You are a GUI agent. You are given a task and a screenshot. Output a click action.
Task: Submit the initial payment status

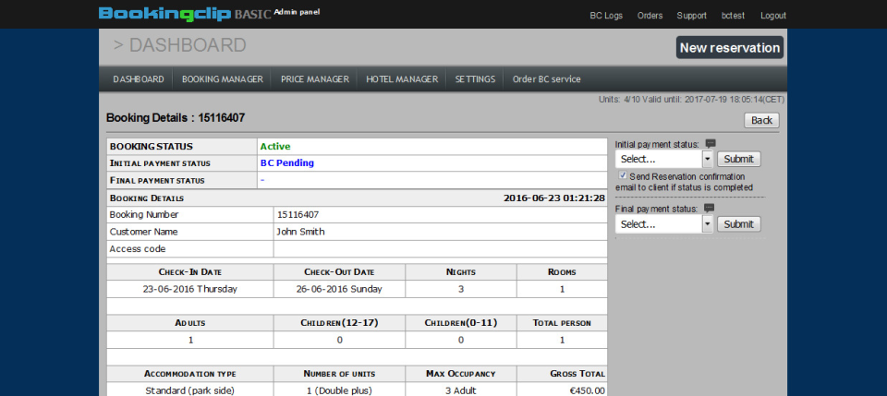tap(738, 159)
